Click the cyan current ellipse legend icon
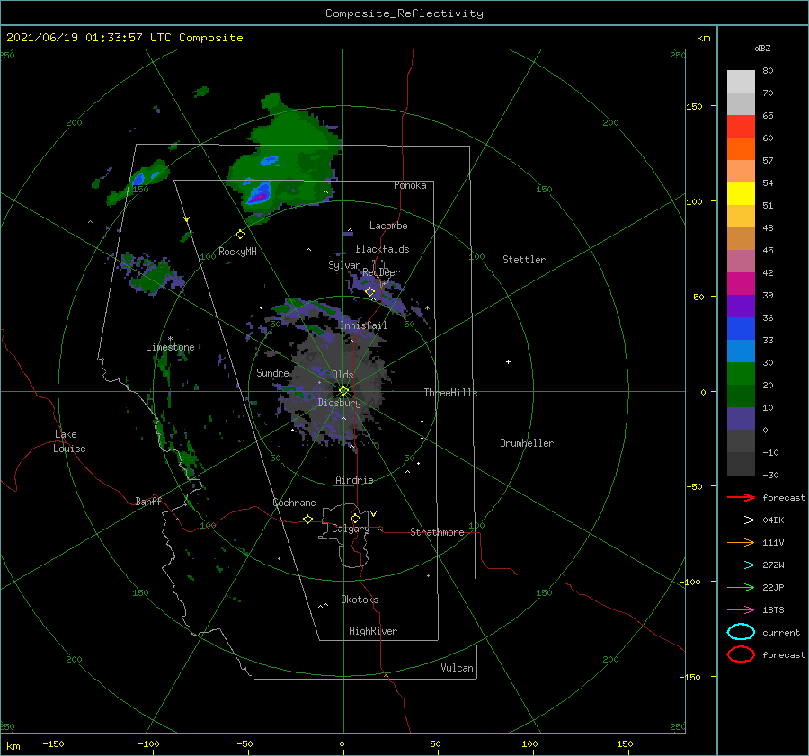The image size is (809, 756). click(x=741, y=632)
